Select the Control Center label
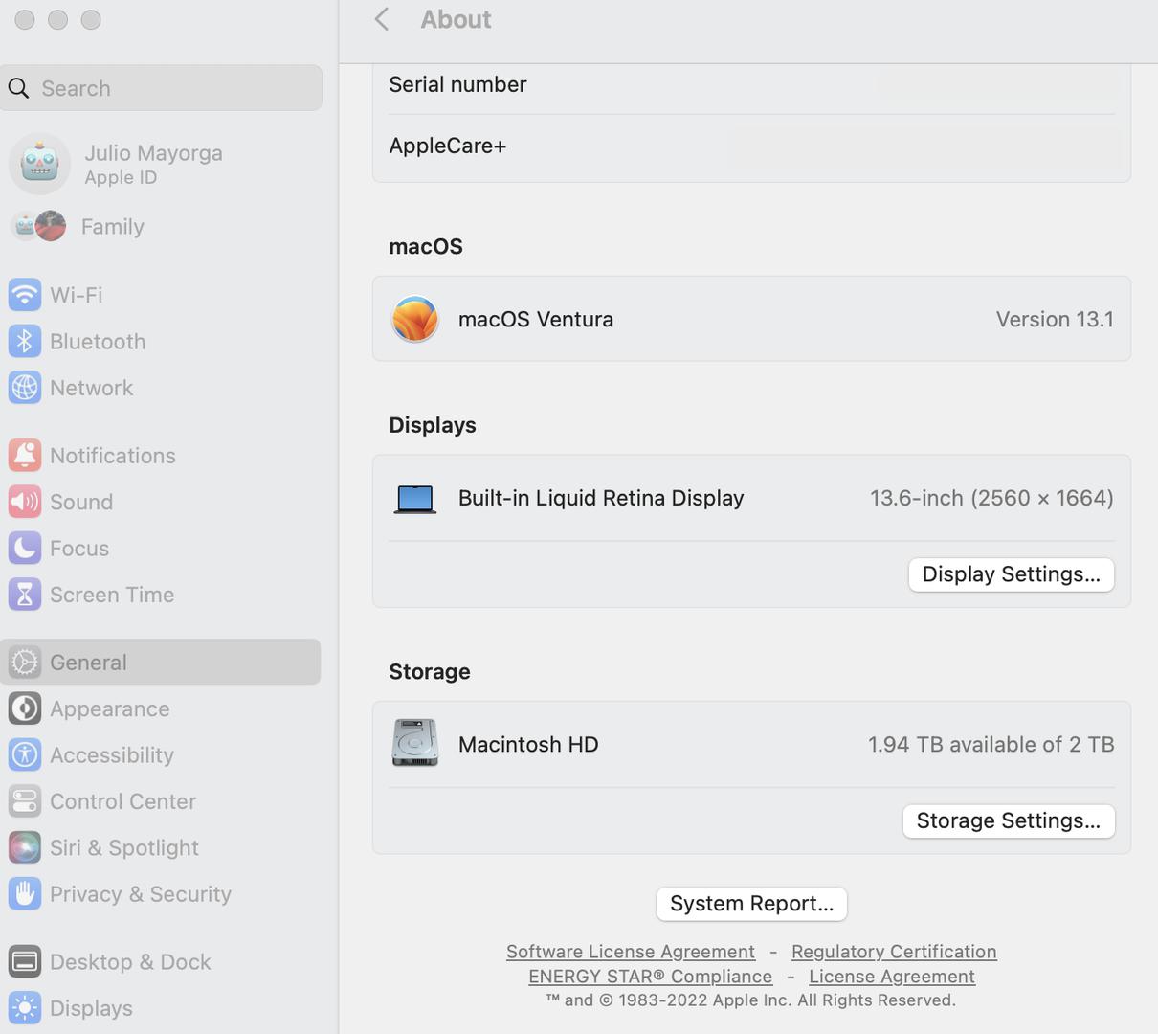Screen dimensions: 1158x1034 pos(122,801)
